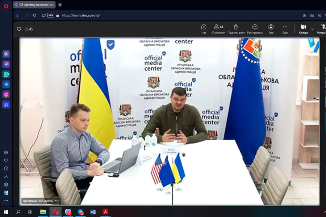
Task: Open Telegram from taskbar
Action: point(80,212)
